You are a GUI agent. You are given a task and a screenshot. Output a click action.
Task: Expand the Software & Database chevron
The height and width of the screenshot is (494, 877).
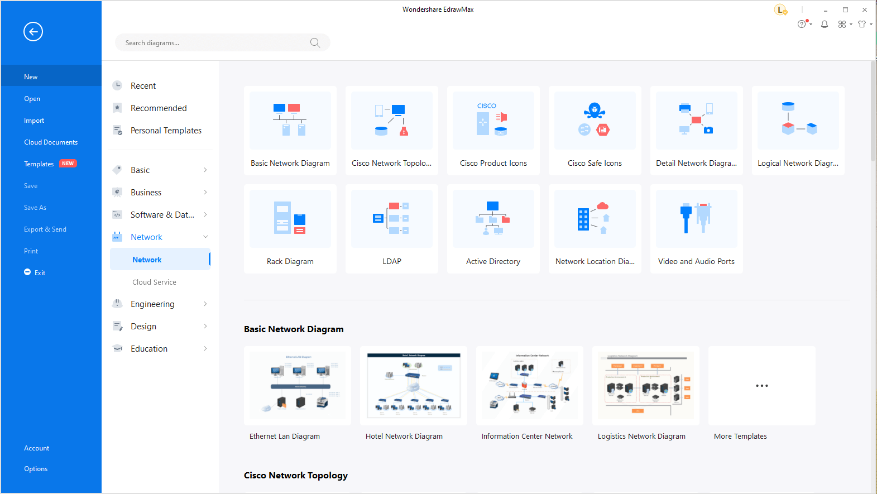[205, 214]
